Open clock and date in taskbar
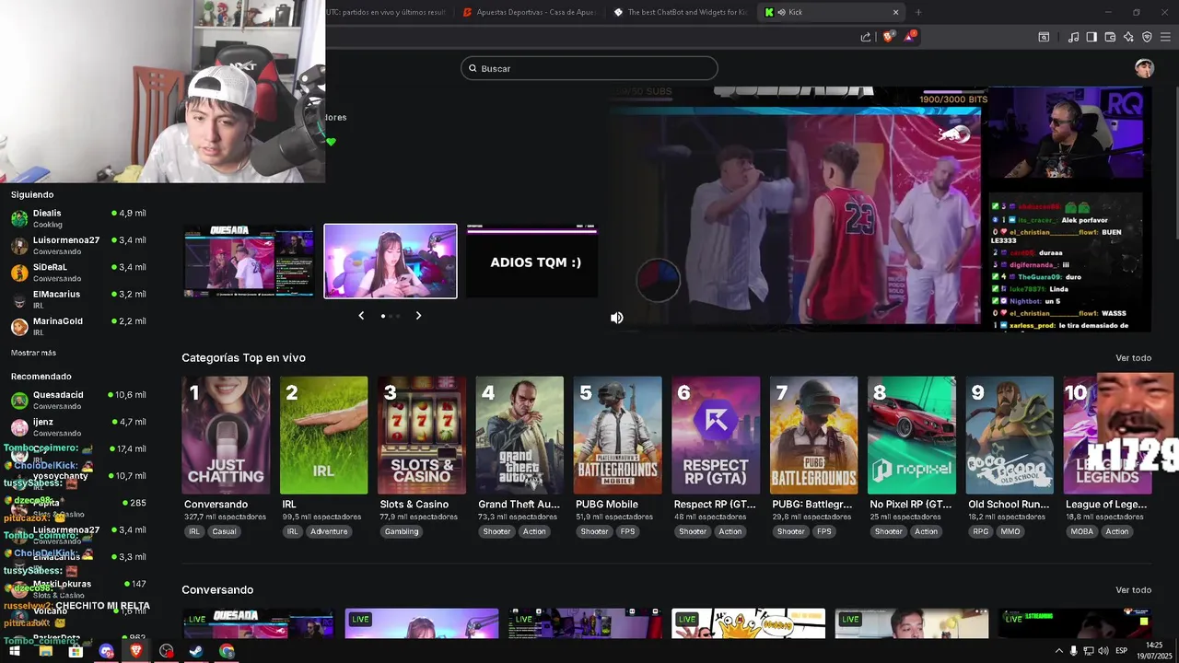1179x663 pixels. 1154,651
